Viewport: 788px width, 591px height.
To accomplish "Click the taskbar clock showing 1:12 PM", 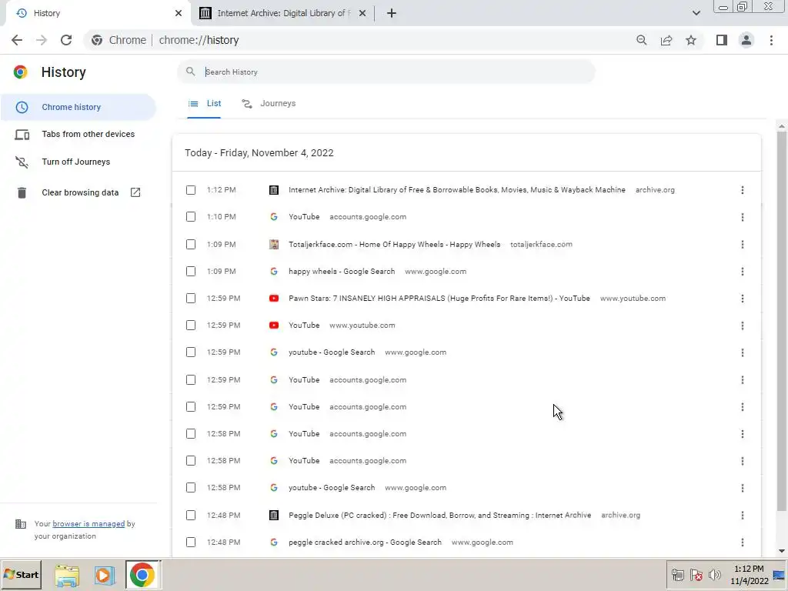I will tap(749, 574).
